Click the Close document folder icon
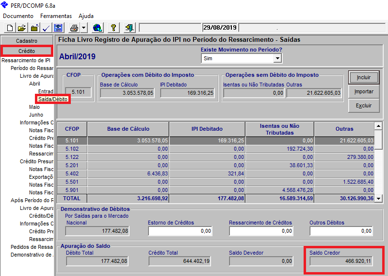 (34, 28)
